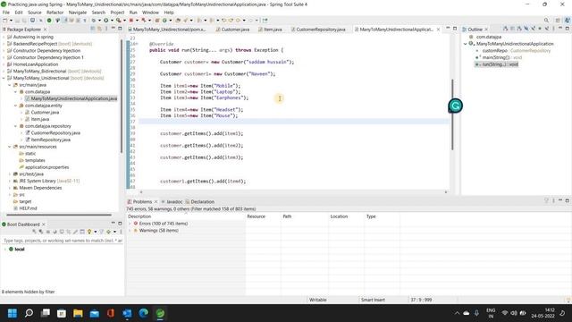Click the green Run toolbar button

click(105, 21)
